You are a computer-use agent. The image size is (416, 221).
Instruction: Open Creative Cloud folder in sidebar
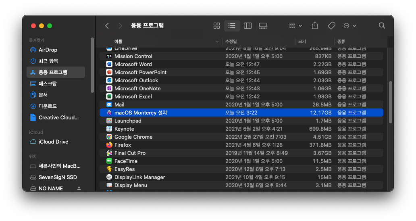[56, 117]
